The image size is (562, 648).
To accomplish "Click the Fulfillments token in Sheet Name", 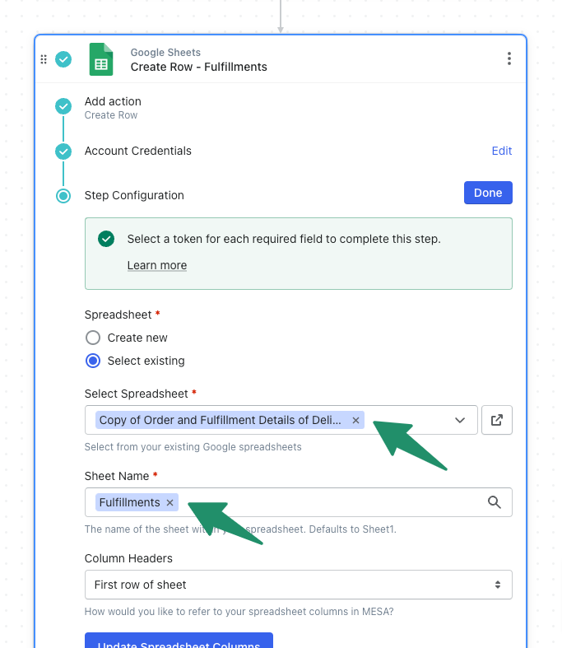I will click(137, 502).
